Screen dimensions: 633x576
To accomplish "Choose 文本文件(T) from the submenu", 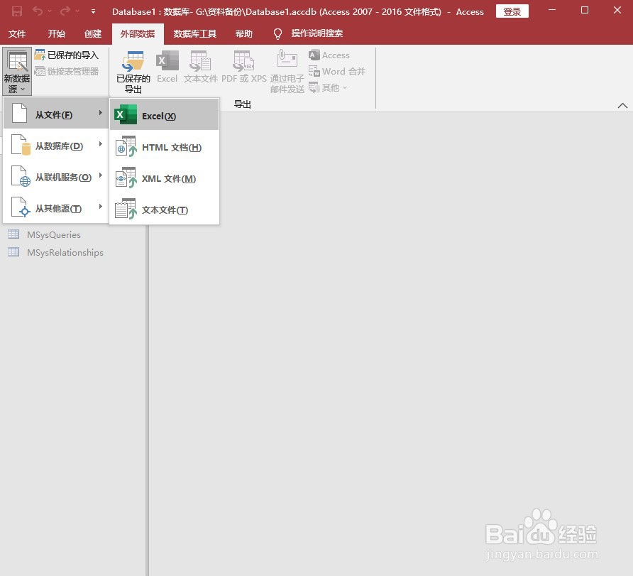I will [x=165, y=210].
